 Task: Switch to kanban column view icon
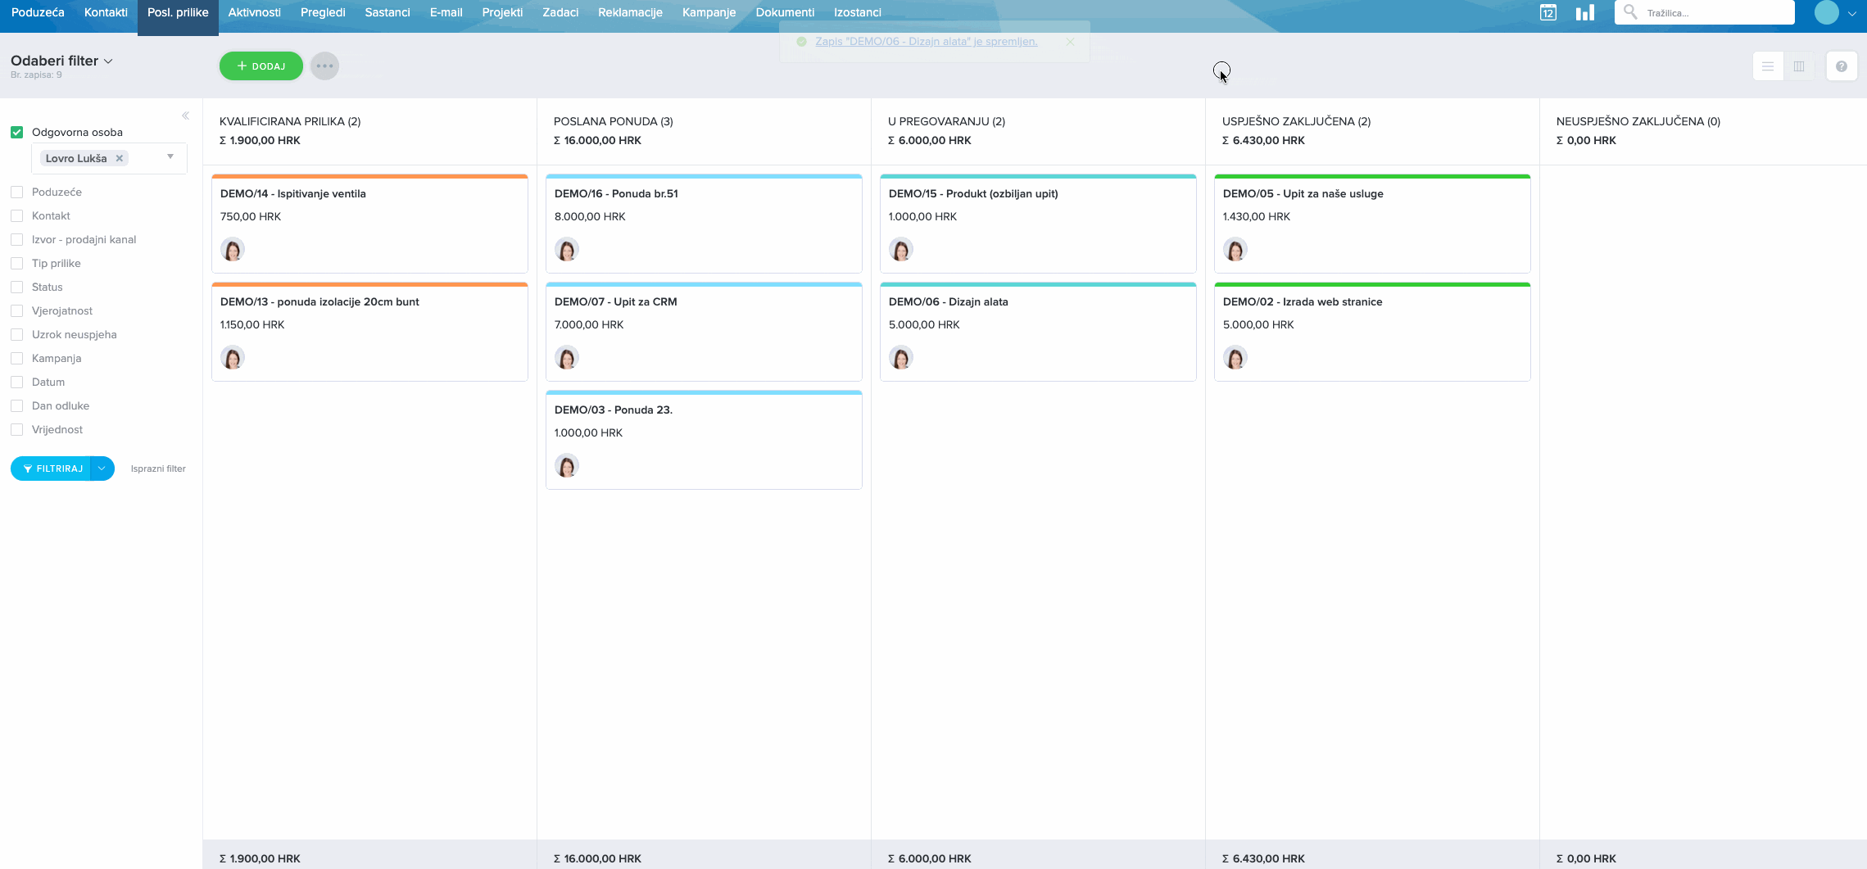1799,66
